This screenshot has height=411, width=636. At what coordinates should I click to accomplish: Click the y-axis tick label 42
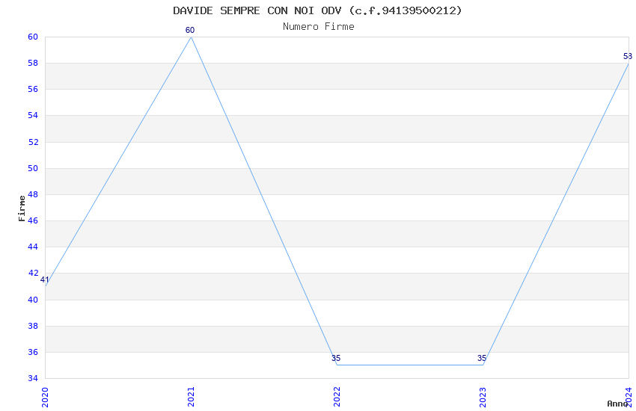[x=33, y=273]
